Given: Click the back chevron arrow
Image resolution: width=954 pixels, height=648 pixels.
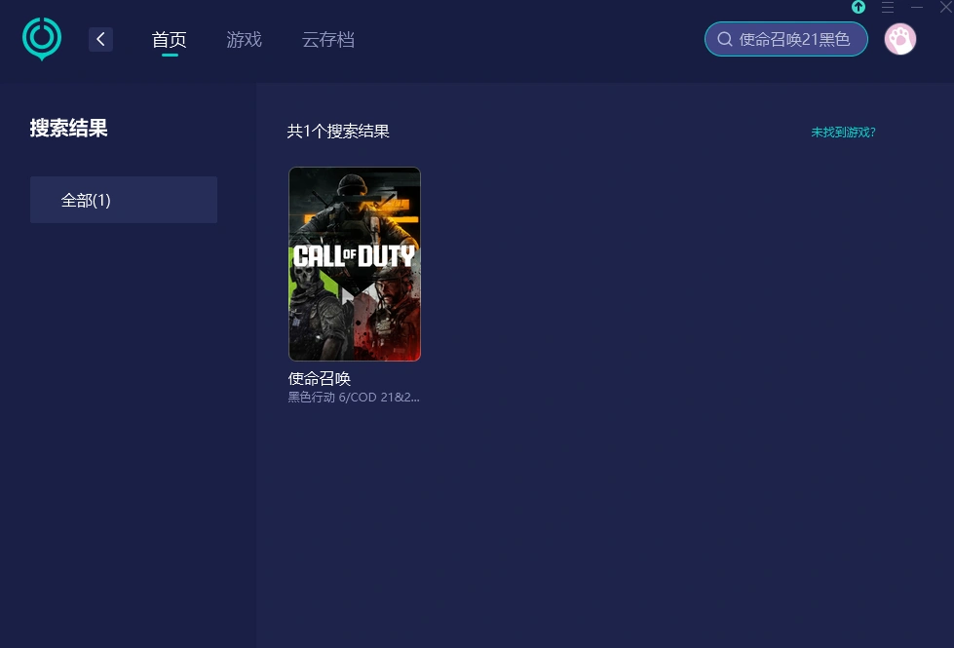Looking at the screenshot, I should (x=100, y=39).
